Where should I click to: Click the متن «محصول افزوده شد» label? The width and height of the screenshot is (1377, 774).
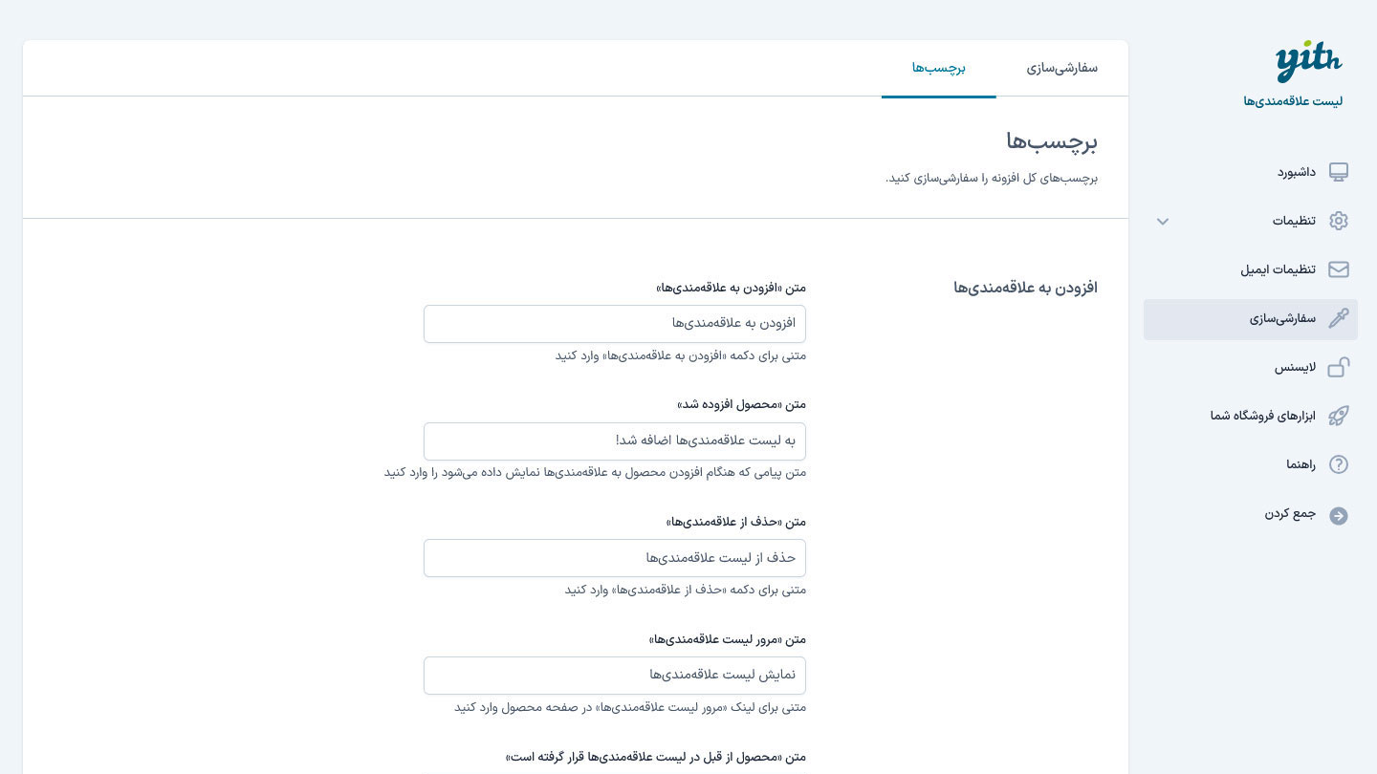click(742, 404)
